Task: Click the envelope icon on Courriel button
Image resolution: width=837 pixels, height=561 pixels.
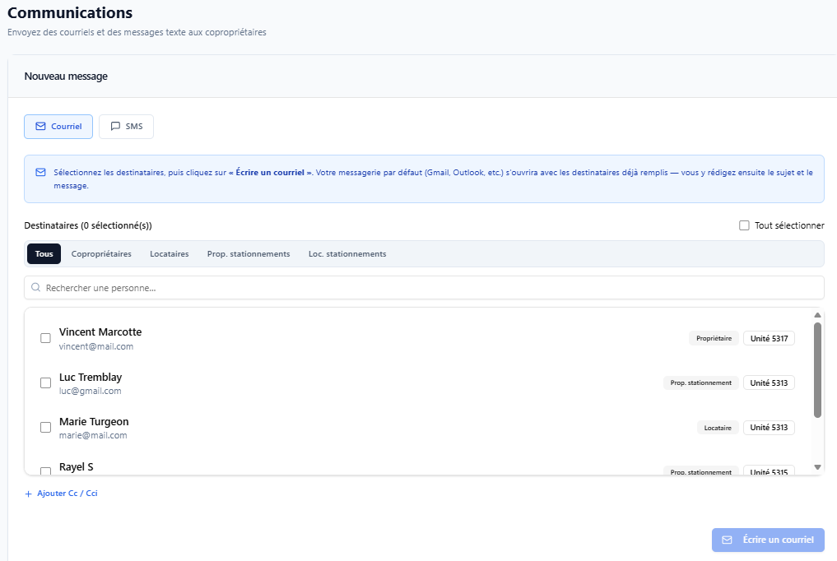Action: (40, 127)
